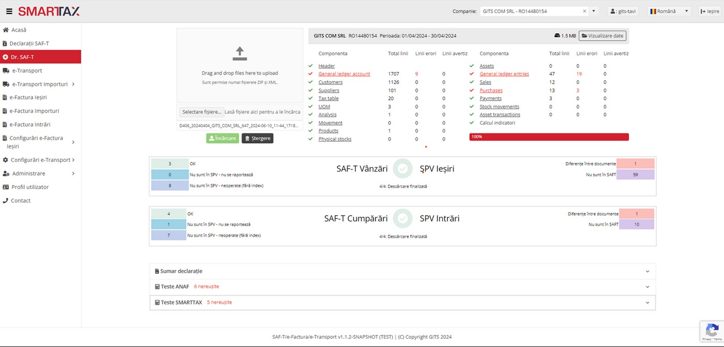Screen dimensions: 724x347
Task: Click purple Nu sunt în SAFT 59 box
Action: click(636, 175)
